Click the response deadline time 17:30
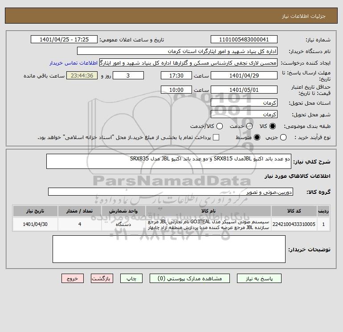Image resolution: width=343 pixels, height=332 pixels. pos(176,75)
